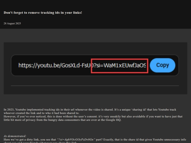Click the headline about removing tracking ids
191x143 pixels.
click(x=43, y=13)
